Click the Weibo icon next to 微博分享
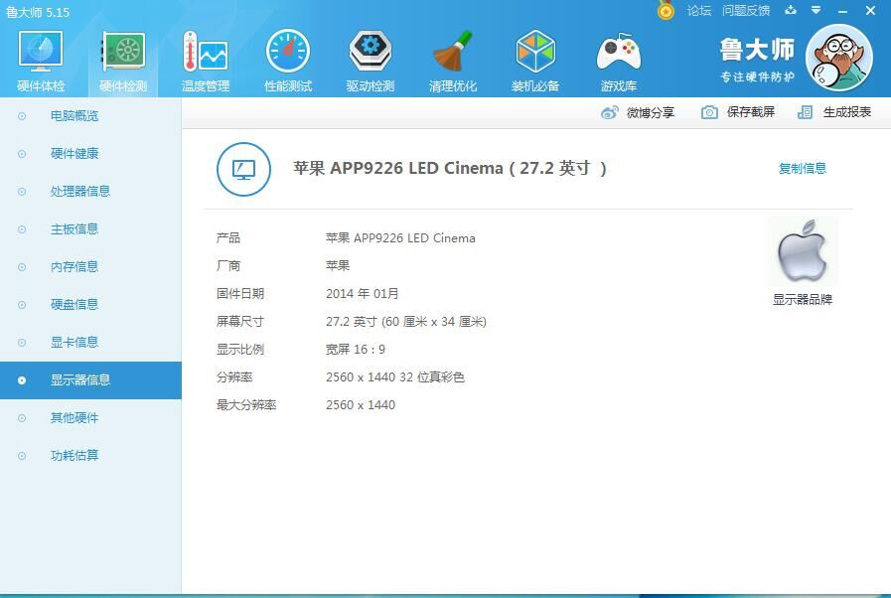 point(610,112)
